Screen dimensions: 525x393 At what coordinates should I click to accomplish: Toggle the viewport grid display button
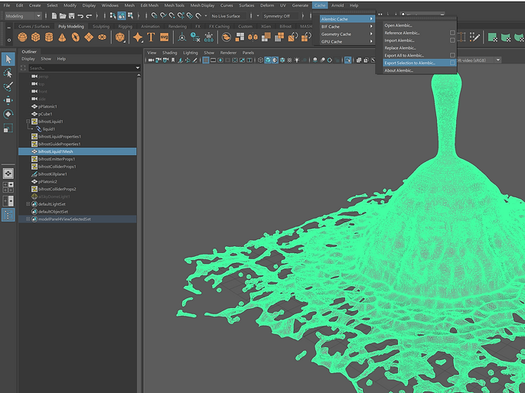click(206, 60)
